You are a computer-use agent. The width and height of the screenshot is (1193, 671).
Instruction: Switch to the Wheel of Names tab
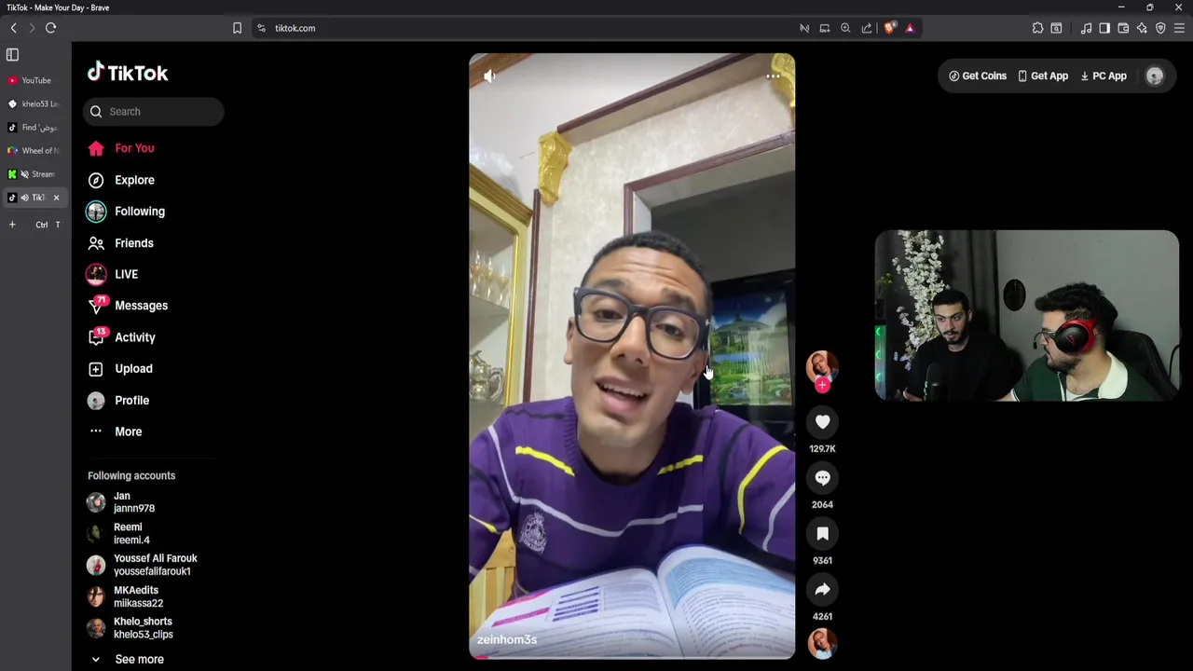tap(35, 150)
